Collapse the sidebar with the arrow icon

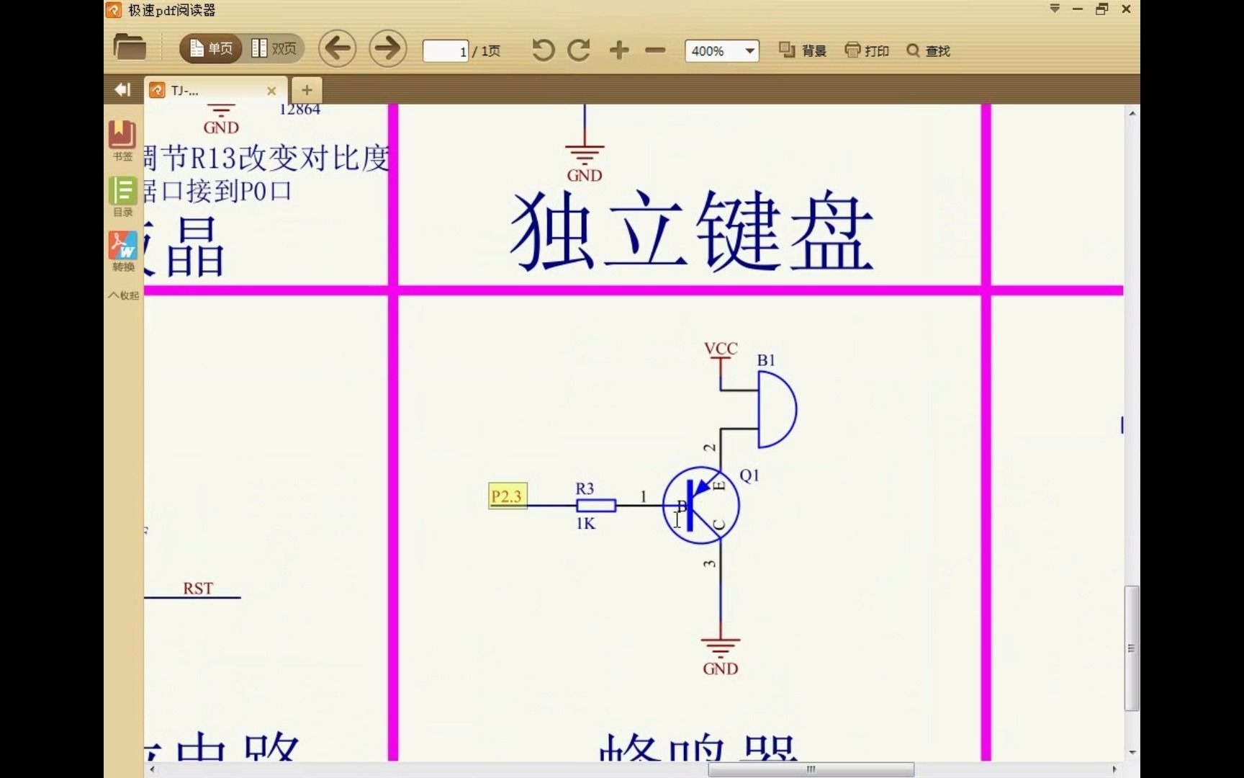[122, 89]
